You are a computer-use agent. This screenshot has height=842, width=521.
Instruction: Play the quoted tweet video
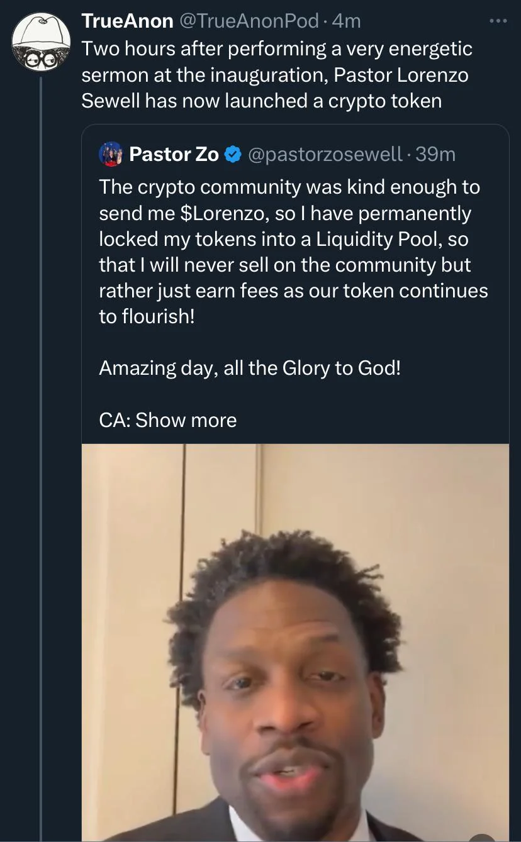tap(295, 641)
